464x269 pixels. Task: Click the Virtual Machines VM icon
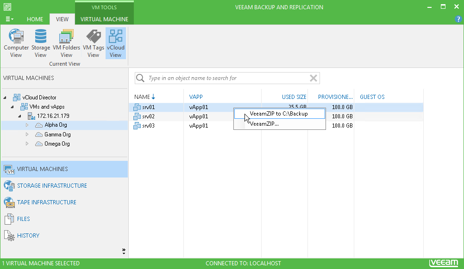coord(9,170)
